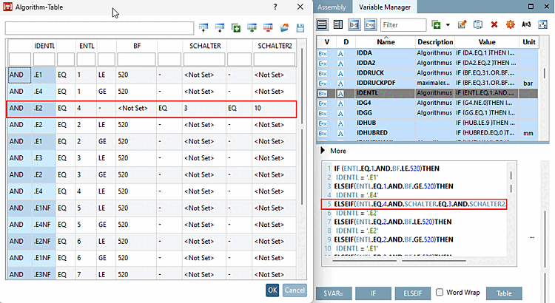Image resolution: width=555 pixels, height=303 pixels.
Task: Click the orange gear icon in Variable Manager
Action: tap(510, 24)
